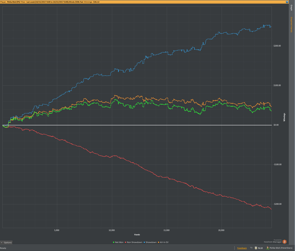Screen dimensions: 295x251
Task: Expand the Options panel
Action: (x=6, y=243)
